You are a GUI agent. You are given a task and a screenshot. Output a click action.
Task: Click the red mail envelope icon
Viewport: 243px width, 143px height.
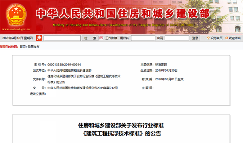point(102,38)
